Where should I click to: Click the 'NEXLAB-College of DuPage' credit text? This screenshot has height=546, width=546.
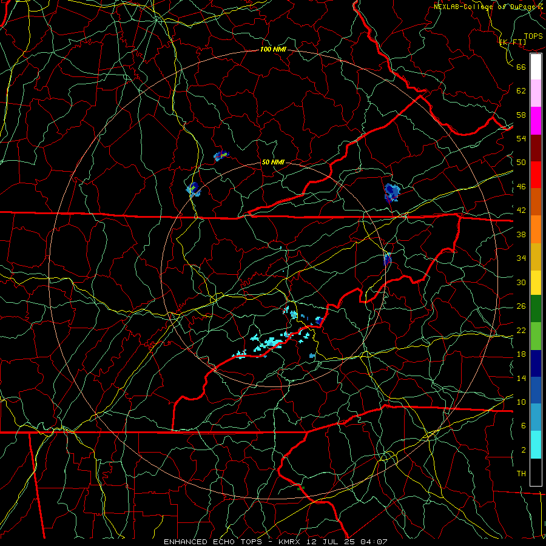[x=485, y=7]
